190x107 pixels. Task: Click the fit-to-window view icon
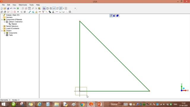(x=29, y=8)
